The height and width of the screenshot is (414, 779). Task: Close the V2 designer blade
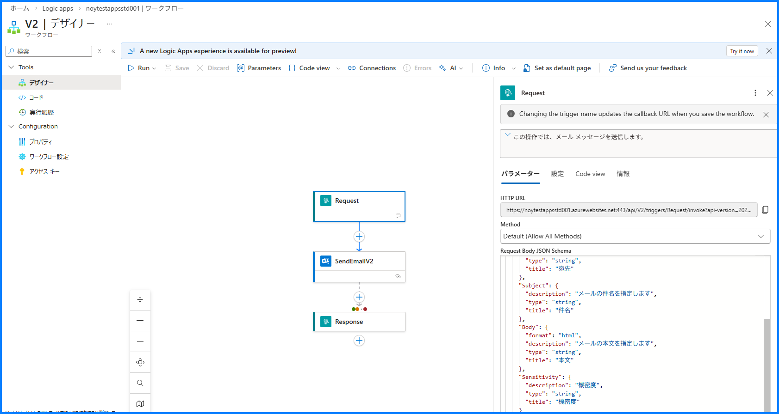click(x=768, y=24)
